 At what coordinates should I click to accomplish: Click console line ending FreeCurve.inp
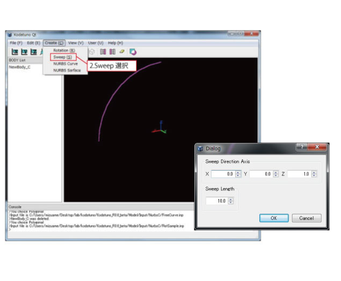pos(96,215)
